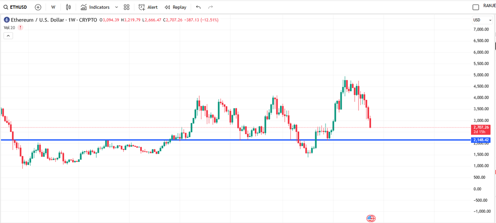Open the W weekly interval selector

pos(53,7)
